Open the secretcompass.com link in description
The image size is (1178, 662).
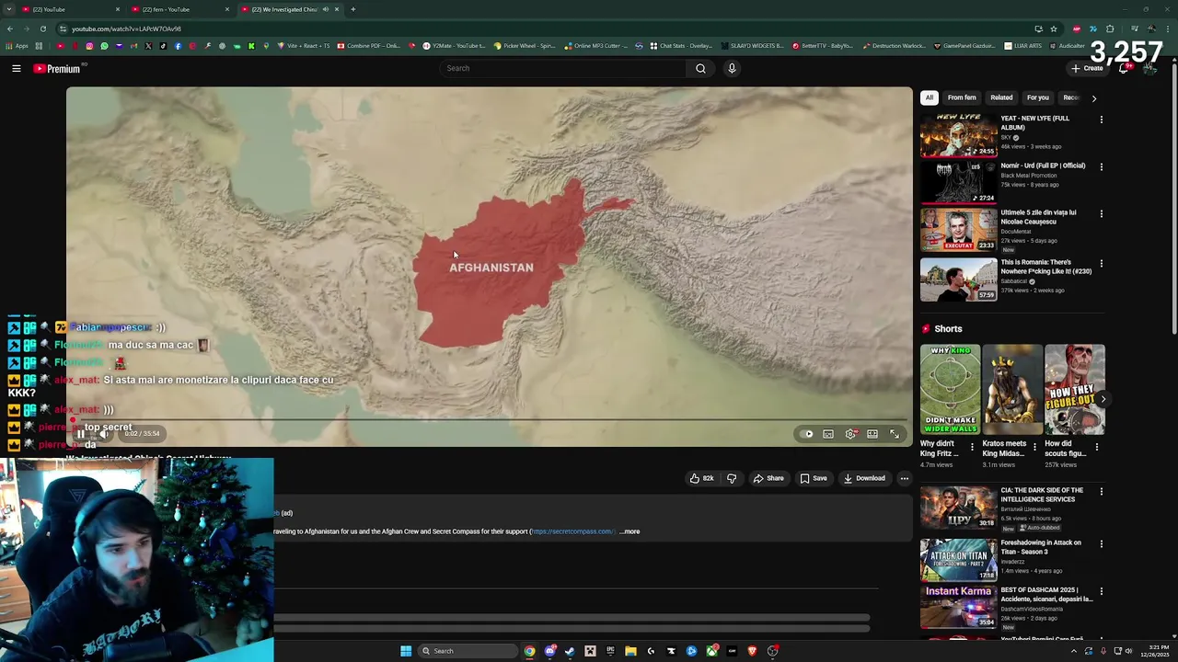click(x=572, y=531)
